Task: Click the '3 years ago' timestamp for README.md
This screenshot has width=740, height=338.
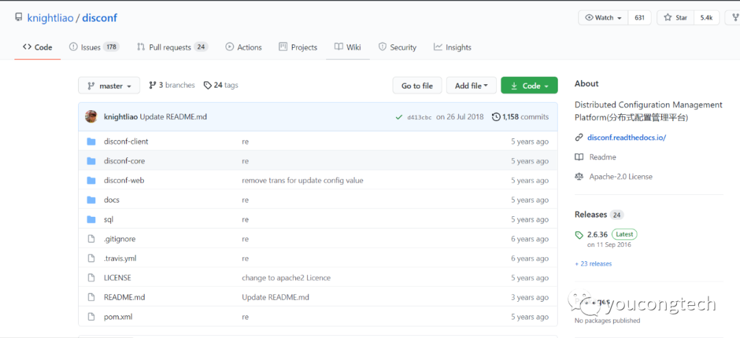Action: [530, 298]
